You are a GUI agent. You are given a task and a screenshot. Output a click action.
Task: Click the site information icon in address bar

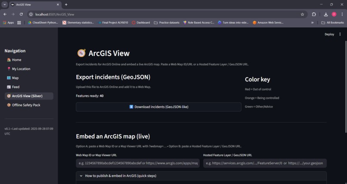31,14
